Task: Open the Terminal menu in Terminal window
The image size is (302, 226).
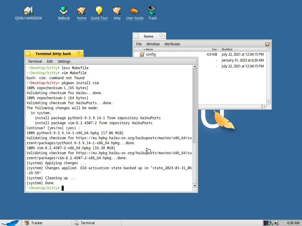Action: point(35,61)
